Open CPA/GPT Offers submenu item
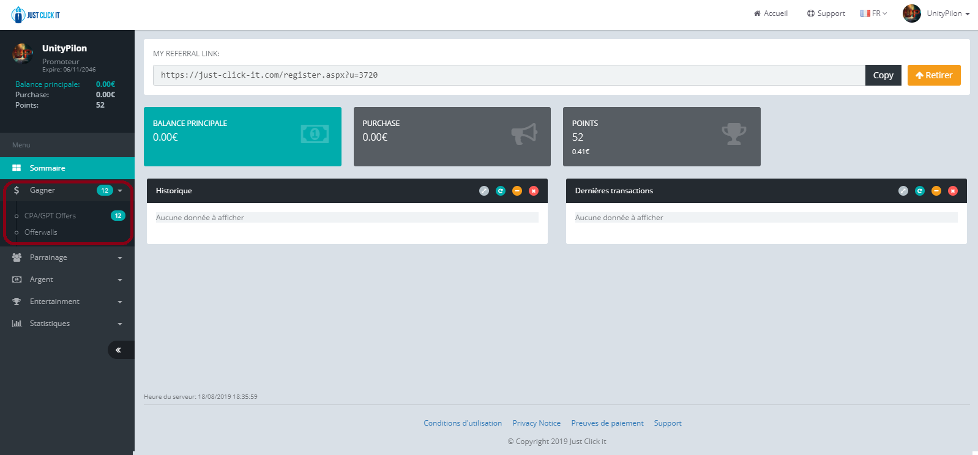This screenshot has height=455, width=978. click(x=50, y=216)
